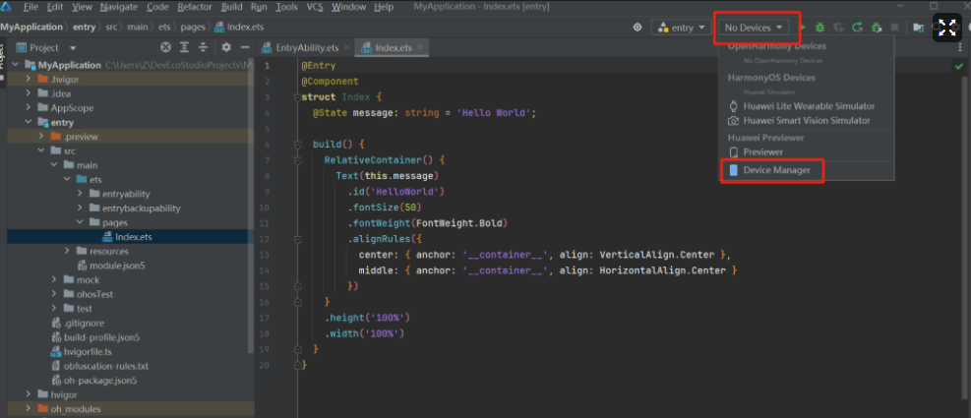This screenshot has height=418, width=971.
Task: Expand the AppScope folder
Action: coord(28,108)
